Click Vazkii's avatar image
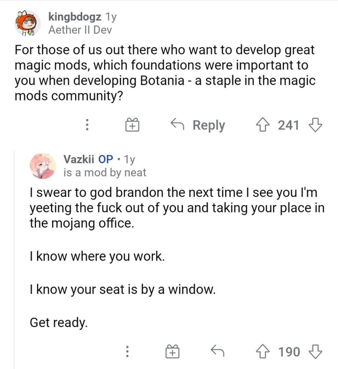This screenshot has height=369, width=338. pos(43,166)
